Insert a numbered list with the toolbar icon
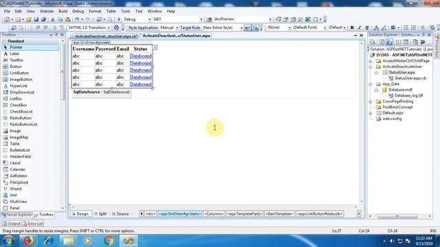440x247 pixels. pyautogui.click(x=414, y=27)
